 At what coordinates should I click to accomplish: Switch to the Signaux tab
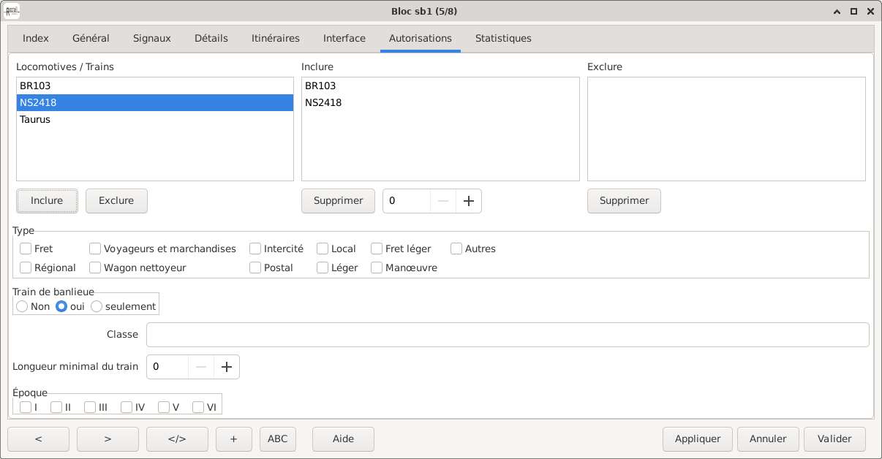pyautogui.click(x=152, y=39)
